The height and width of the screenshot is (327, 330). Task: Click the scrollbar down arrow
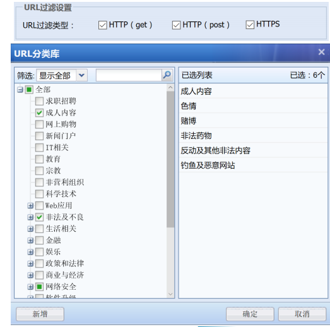click(170, 294)
